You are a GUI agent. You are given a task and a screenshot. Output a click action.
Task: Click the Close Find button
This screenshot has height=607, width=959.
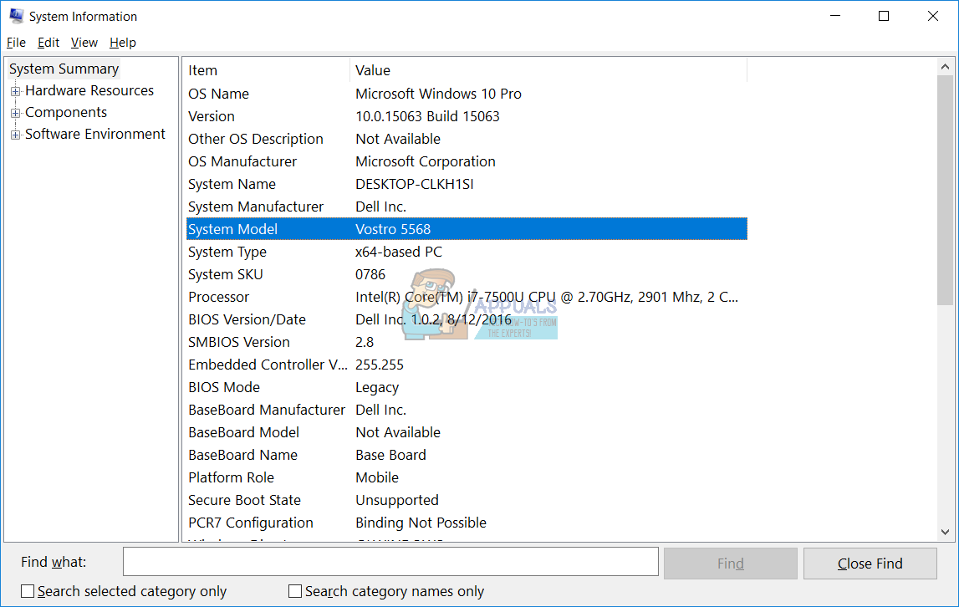(x=870, y=564)
